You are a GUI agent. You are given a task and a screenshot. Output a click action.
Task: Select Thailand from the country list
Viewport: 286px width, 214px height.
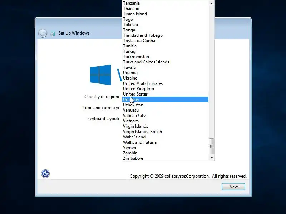(165, 9)
